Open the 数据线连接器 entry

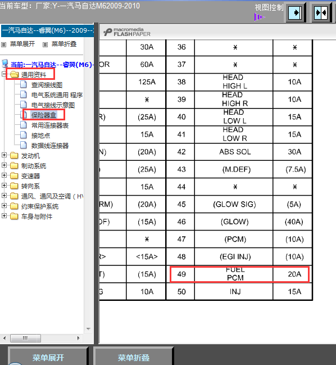coord(50,146)
